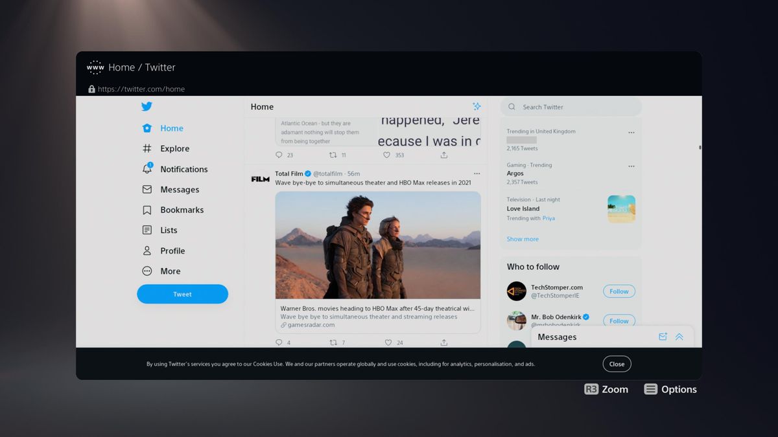Follow Mr. Bob Odenkirk
Viewport: 778px width, 437px height.
click(619, 320)
